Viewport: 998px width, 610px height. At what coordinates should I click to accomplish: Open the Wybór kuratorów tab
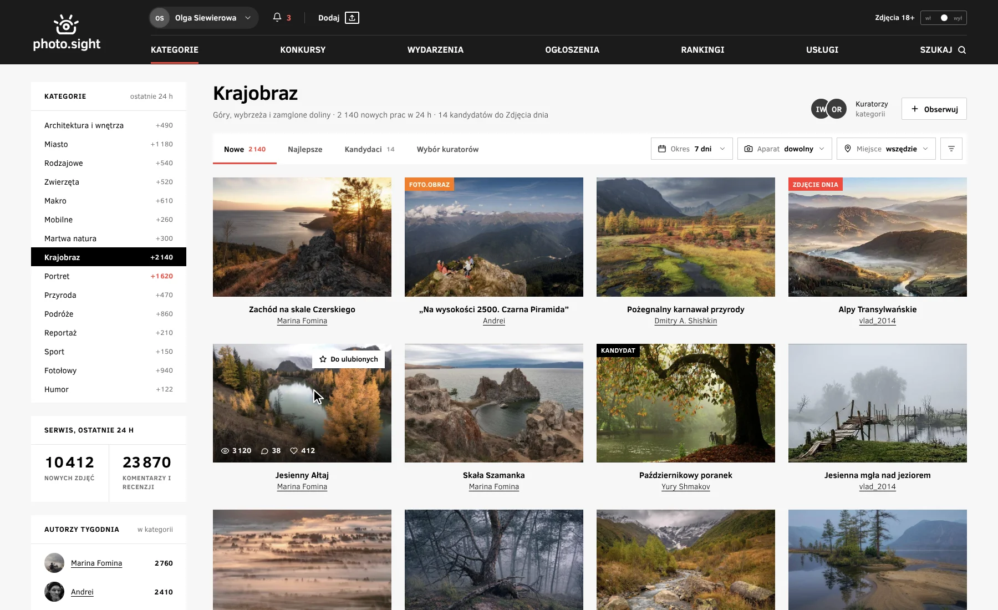tap(447, 149)
